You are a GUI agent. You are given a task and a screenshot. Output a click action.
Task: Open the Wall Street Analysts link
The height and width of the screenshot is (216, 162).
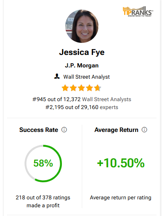tap(107, 99)
